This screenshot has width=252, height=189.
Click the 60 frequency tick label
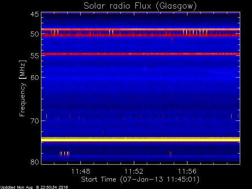35,78
